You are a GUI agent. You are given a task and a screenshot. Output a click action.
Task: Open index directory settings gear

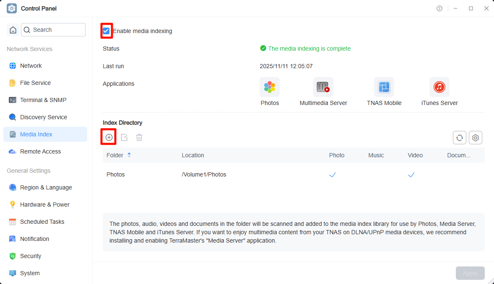(475, 137)
